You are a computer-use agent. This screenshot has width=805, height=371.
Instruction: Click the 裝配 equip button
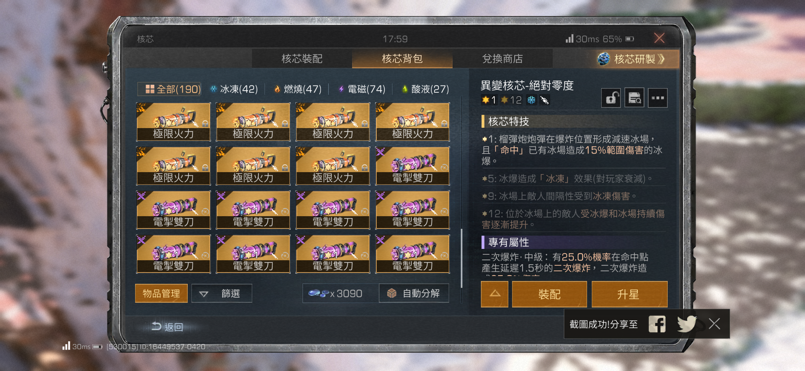click(549, 294)
